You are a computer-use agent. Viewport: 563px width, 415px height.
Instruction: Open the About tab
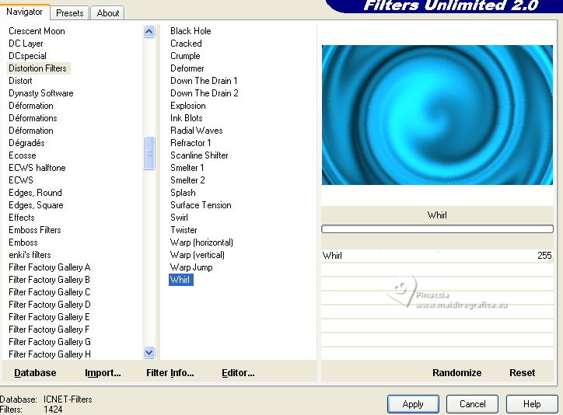tap(108, 13)
